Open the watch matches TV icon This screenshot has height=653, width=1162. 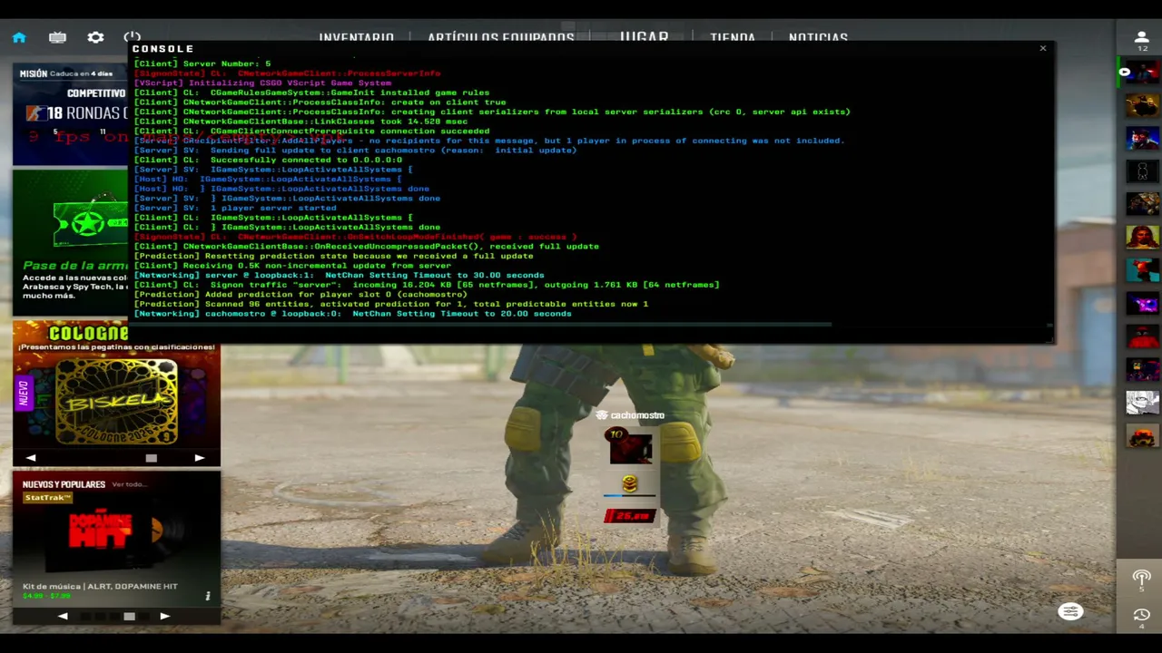[x=57, y=37]
